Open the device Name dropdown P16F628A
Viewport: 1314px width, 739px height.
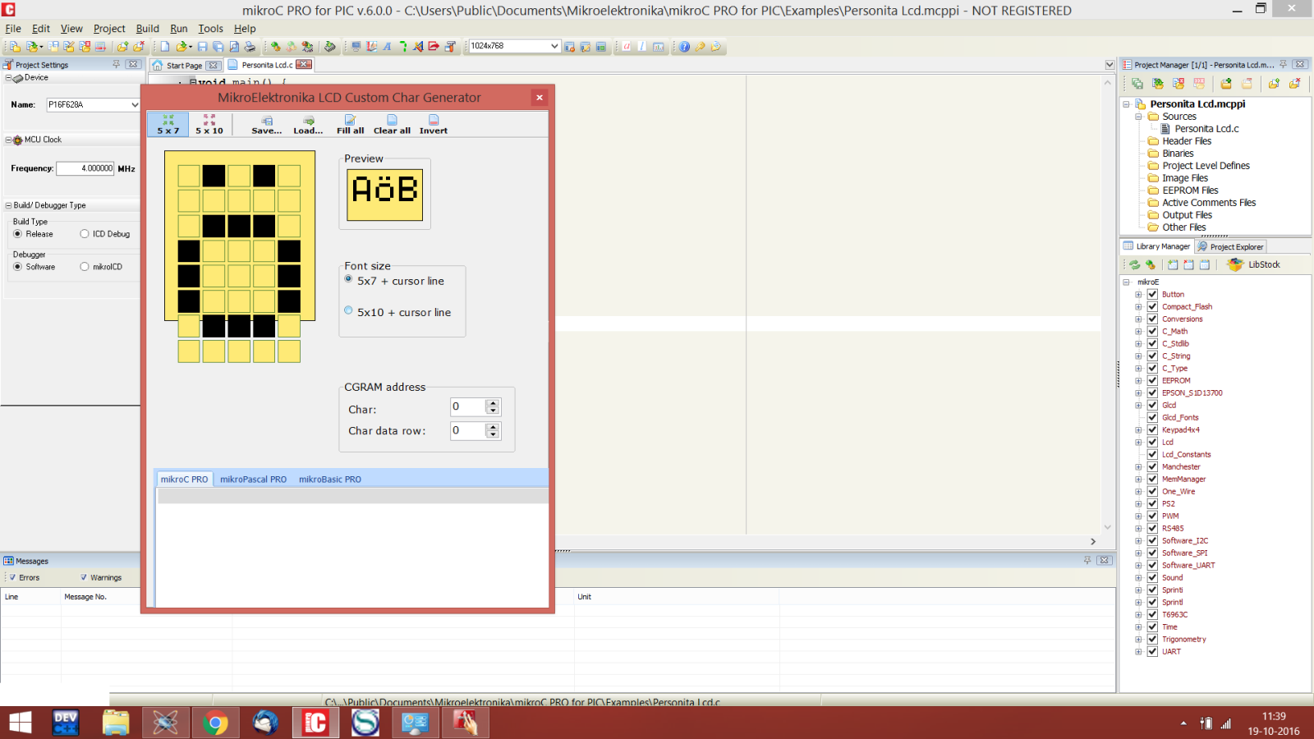(135, 105)
